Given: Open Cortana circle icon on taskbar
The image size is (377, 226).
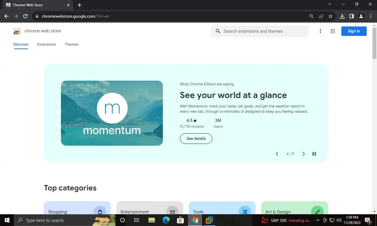Looking at the screenshot, I should point(123,220).
